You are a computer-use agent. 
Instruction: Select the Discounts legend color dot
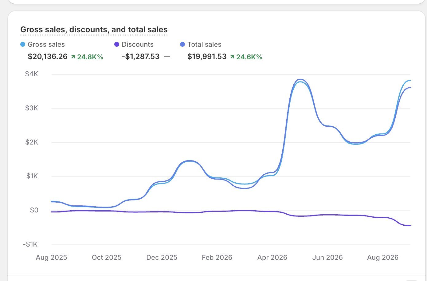[x=117, y=44]
